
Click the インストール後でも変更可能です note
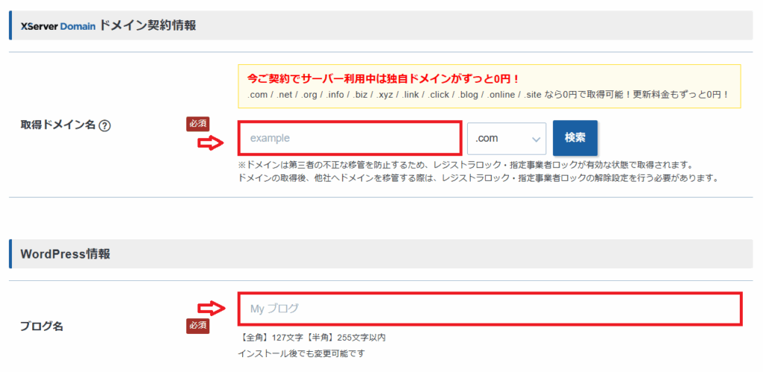[301, 353]
